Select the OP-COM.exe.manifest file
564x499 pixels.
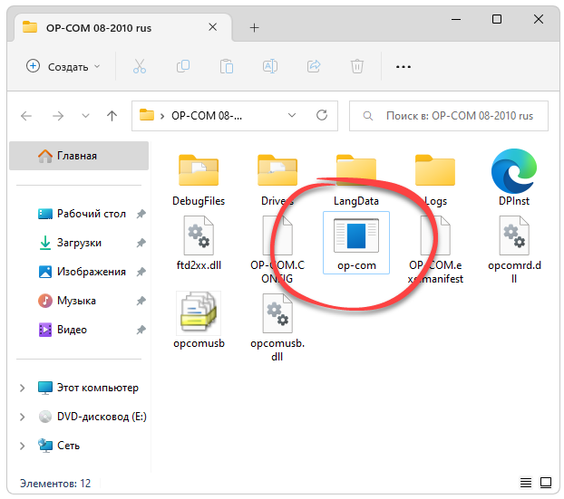click(x=435, y=250)
